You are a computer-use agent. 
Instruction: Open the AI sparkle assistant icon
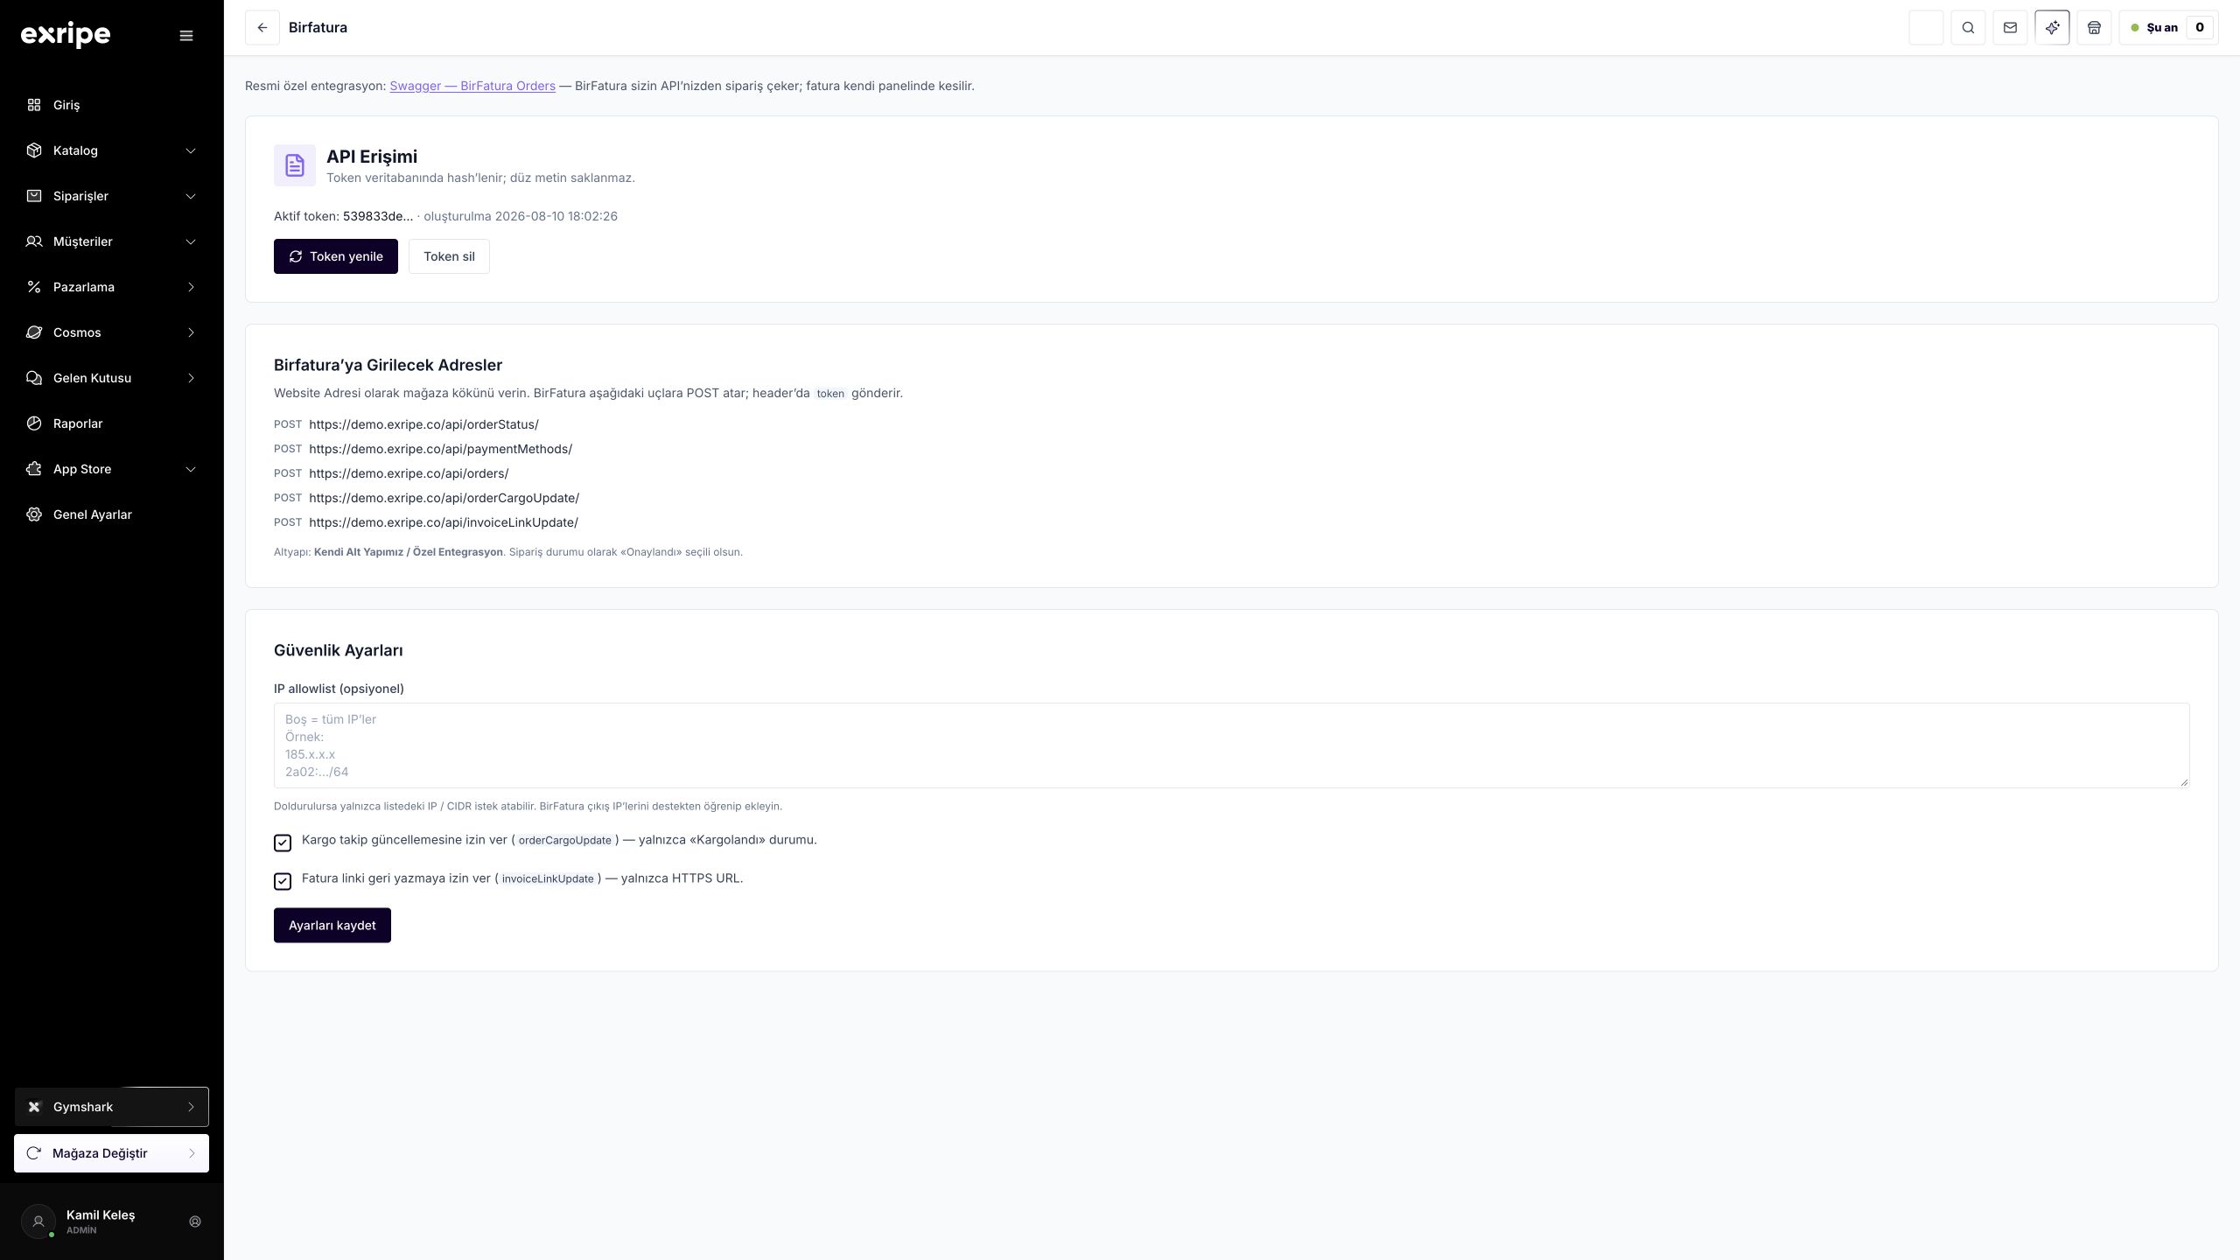(2052, 28)
